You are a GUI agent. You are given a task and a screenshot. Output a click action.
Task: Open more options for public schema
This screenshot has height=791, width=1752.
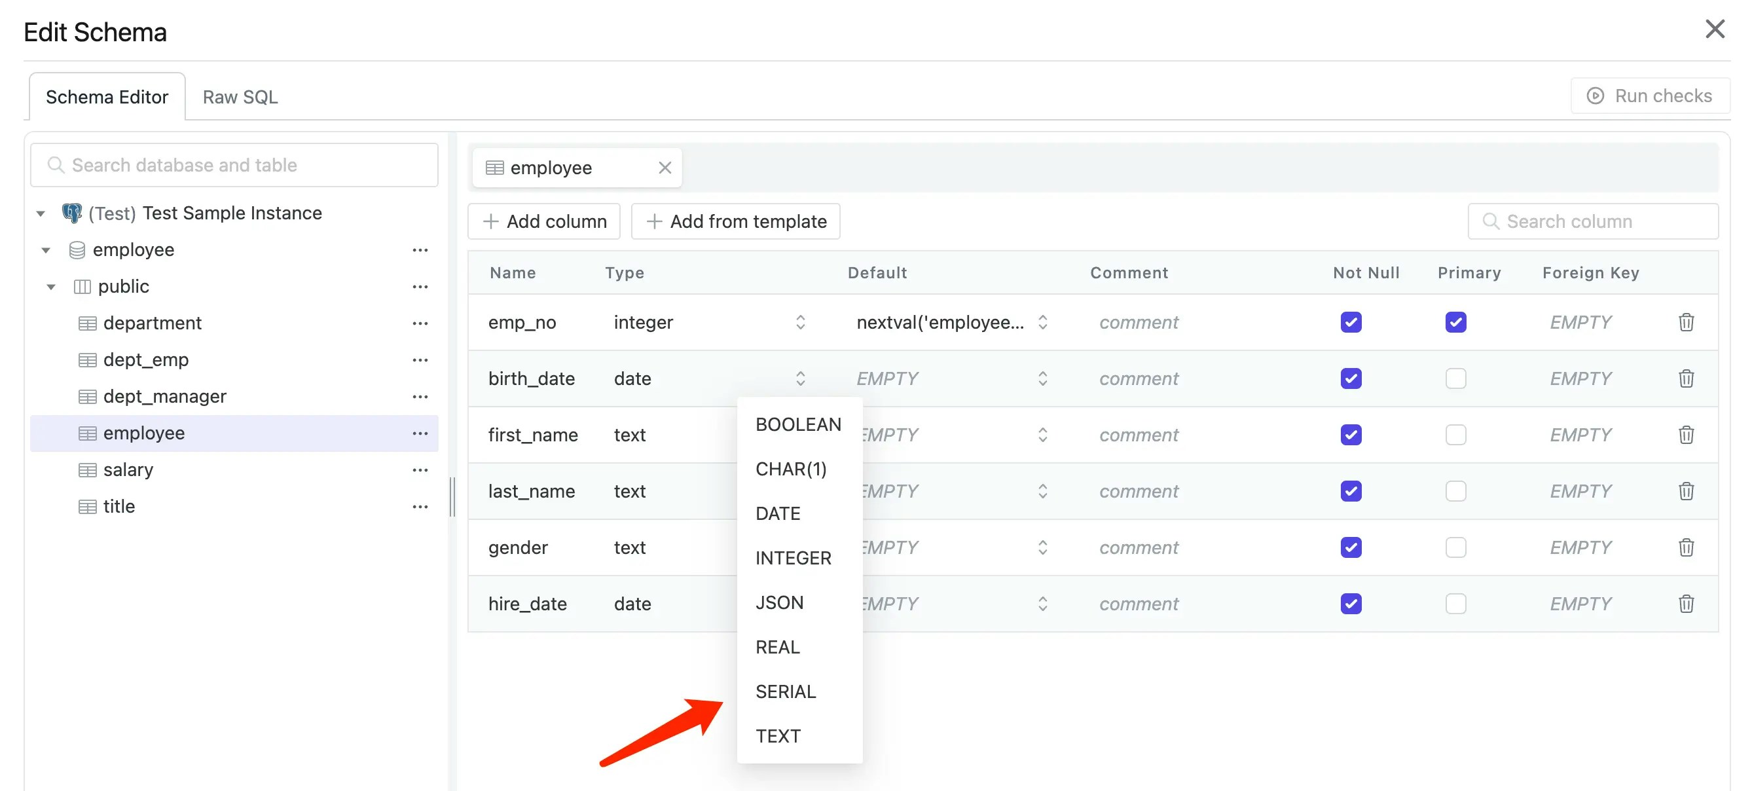pyautogui.click(x=420, y=287)
